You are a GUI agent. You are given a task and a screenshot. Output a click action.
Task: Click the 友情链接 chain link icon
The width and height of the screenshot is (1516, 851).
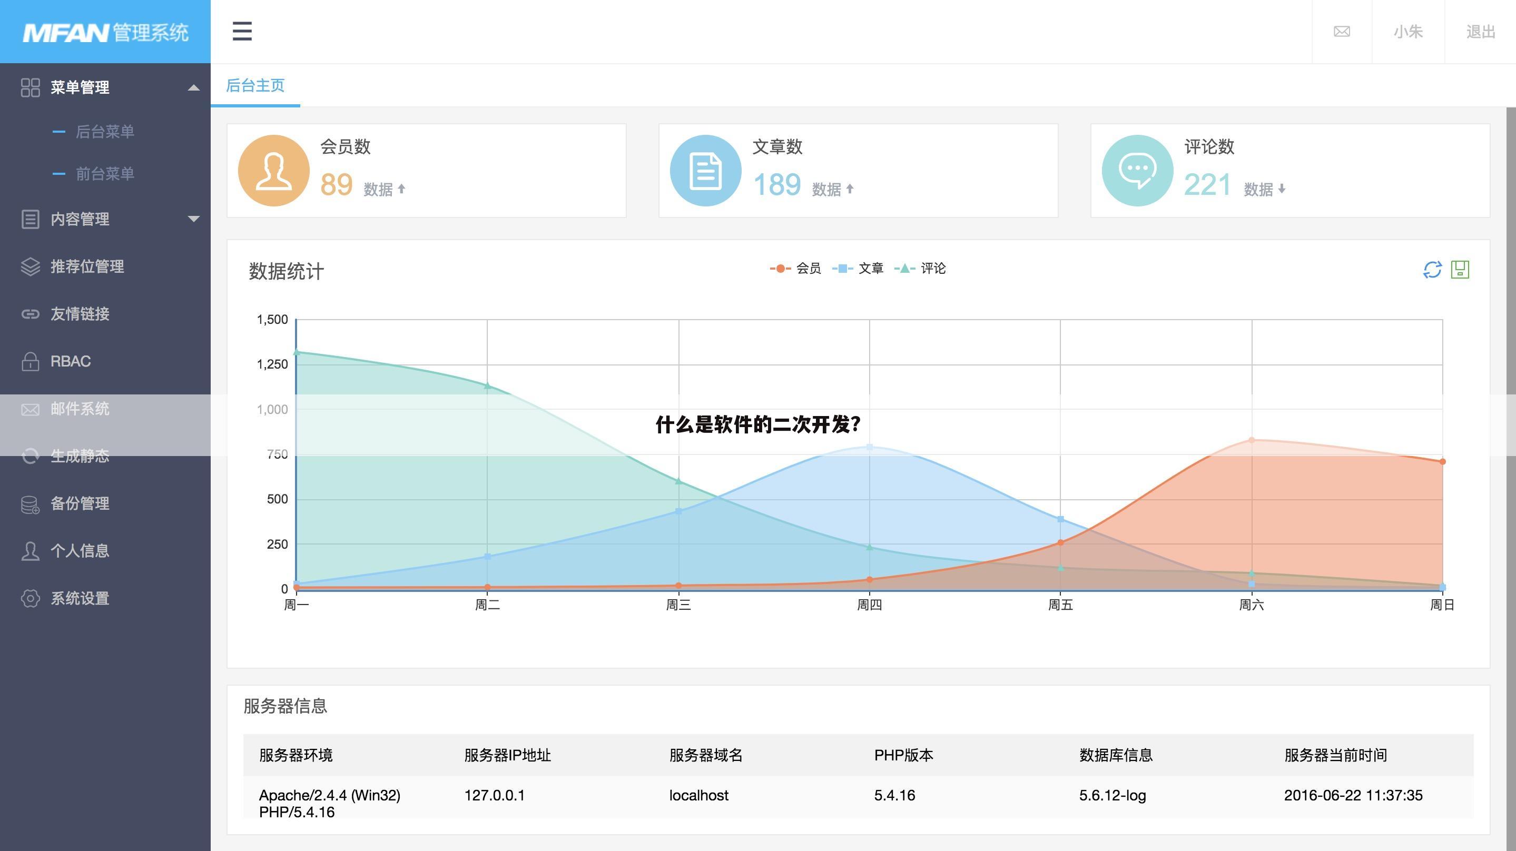(x=30, y=314)
